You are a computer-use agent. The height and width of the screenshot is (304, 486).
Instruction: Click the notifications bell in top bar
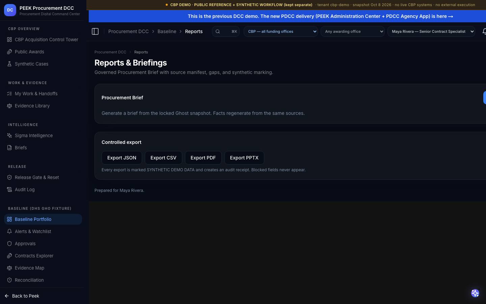(484, 31)
